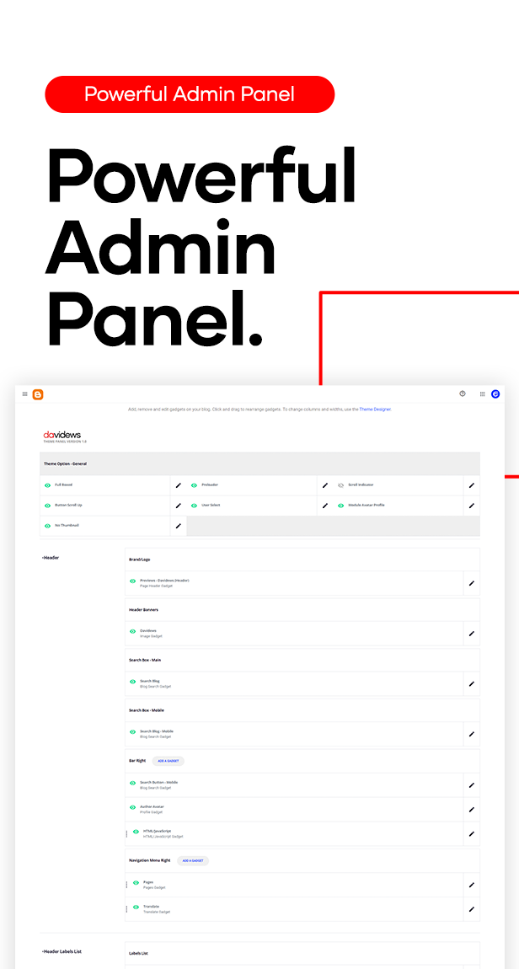Click Add a Gadget in Navigation Menu Right
Image resolution: width=519 pixels, height=969 pixels.
193,861
